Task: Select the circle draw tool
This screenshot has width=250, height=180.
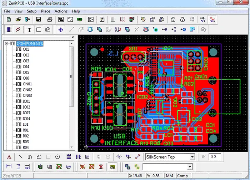Action: coord(57,157)
